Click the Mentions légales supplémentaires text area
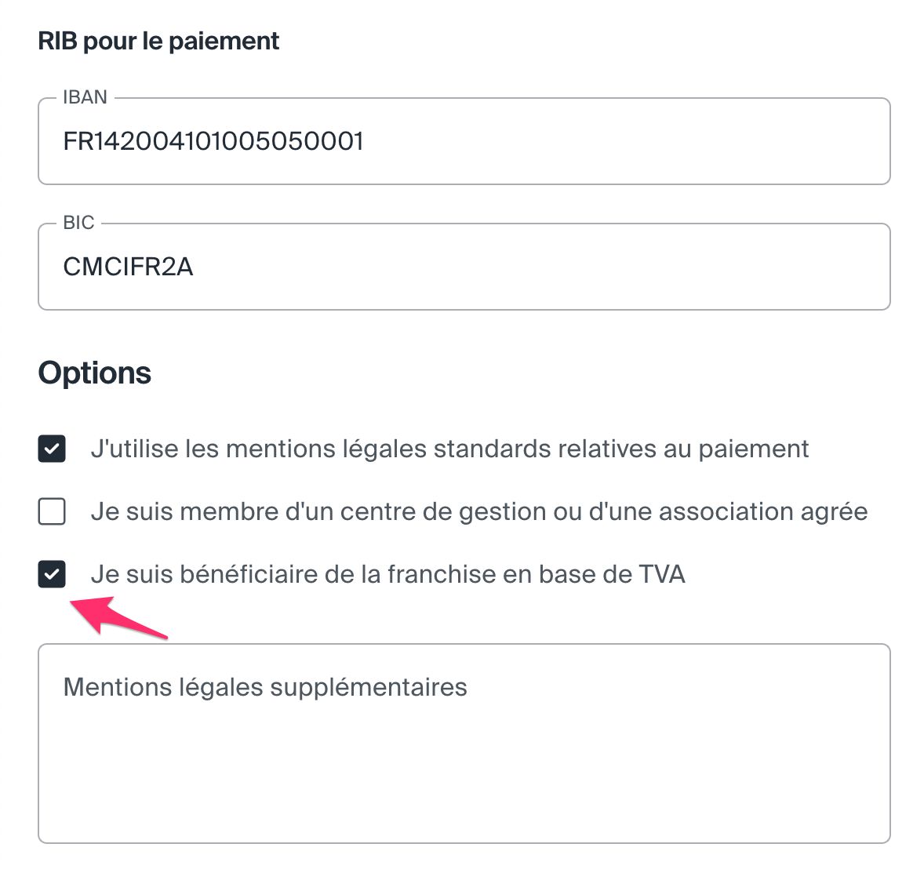 464,744
